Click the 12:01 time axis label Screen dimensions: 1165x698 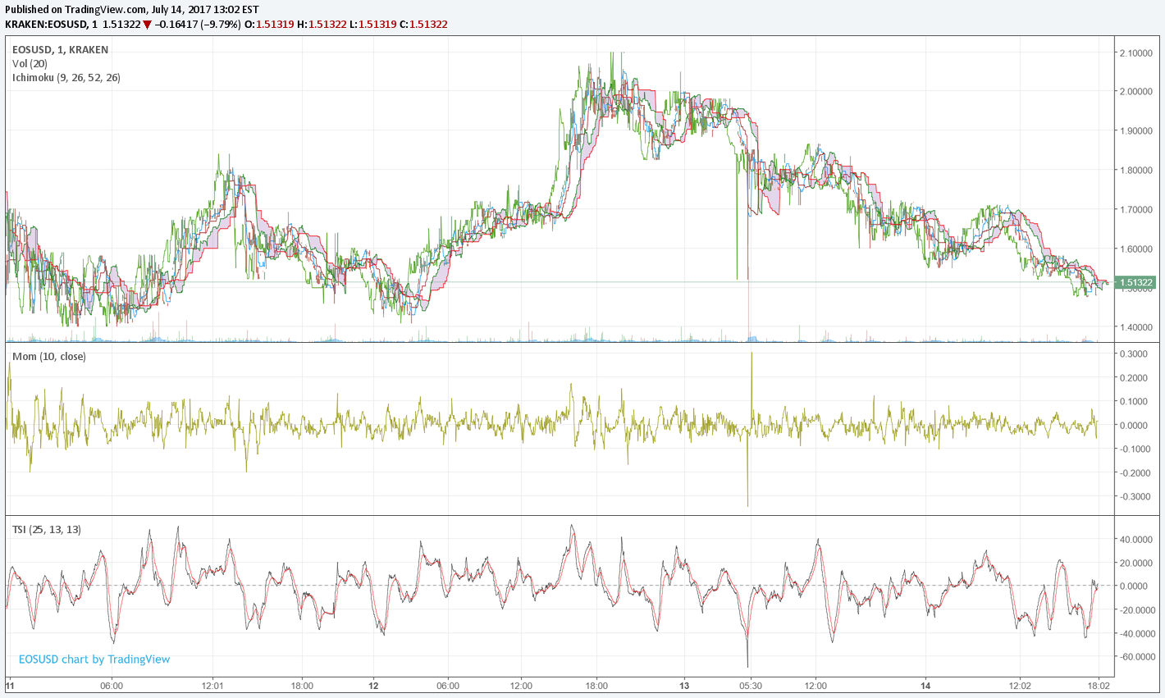pos(212,686)
